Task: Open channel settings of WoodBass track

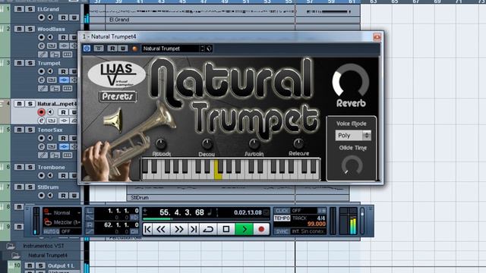Action: point(41,45)
